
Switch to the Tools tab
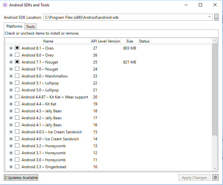click(30, 27)
